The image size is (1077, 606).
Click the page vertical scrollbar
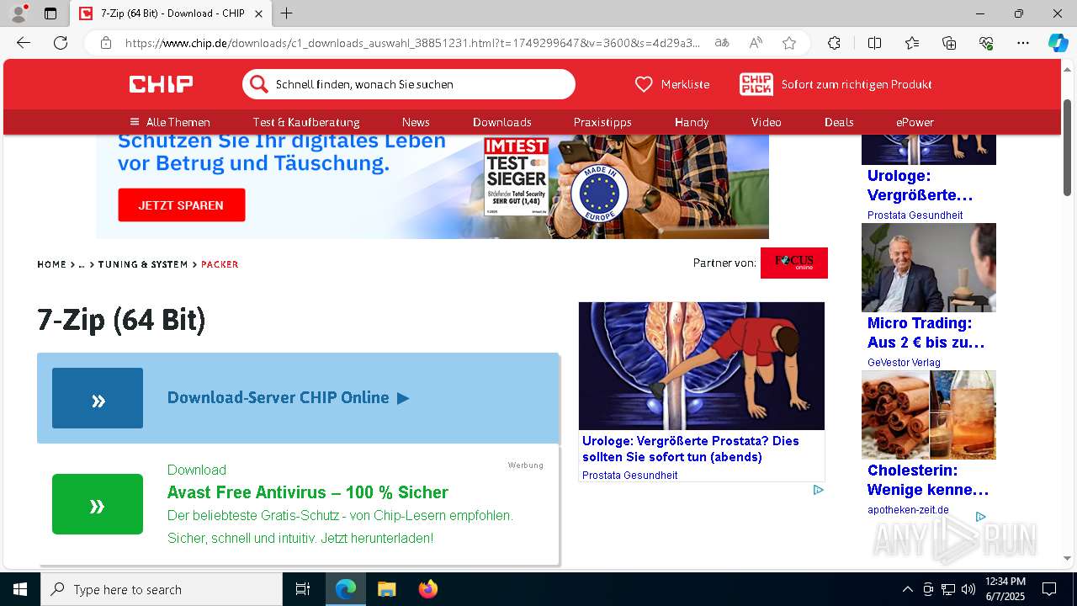click(1067, 147)
